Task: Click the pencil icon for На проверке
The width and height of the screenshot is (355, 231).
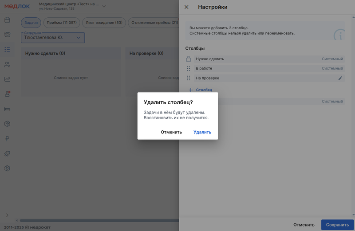Action: pos(340,78)
